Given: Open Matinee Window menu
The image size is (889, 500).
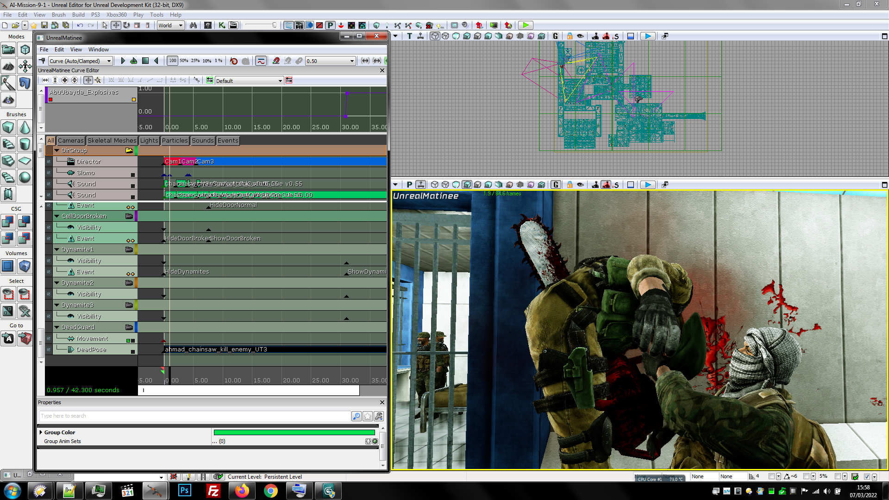Looking at the screenshot, I should click(99, 50).
